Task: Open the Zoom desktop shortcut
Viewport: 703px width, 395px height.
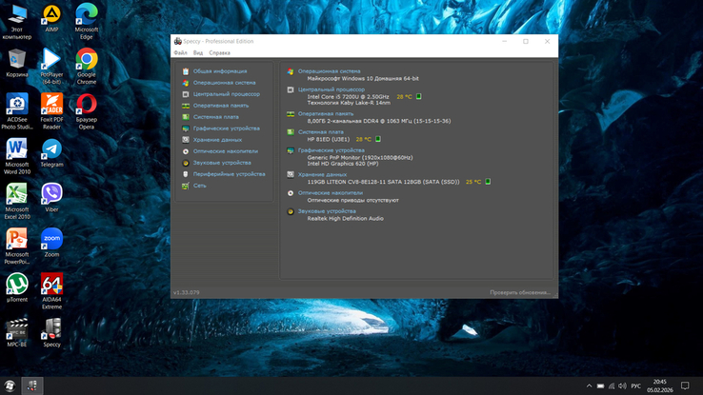Action: [51, 243]
